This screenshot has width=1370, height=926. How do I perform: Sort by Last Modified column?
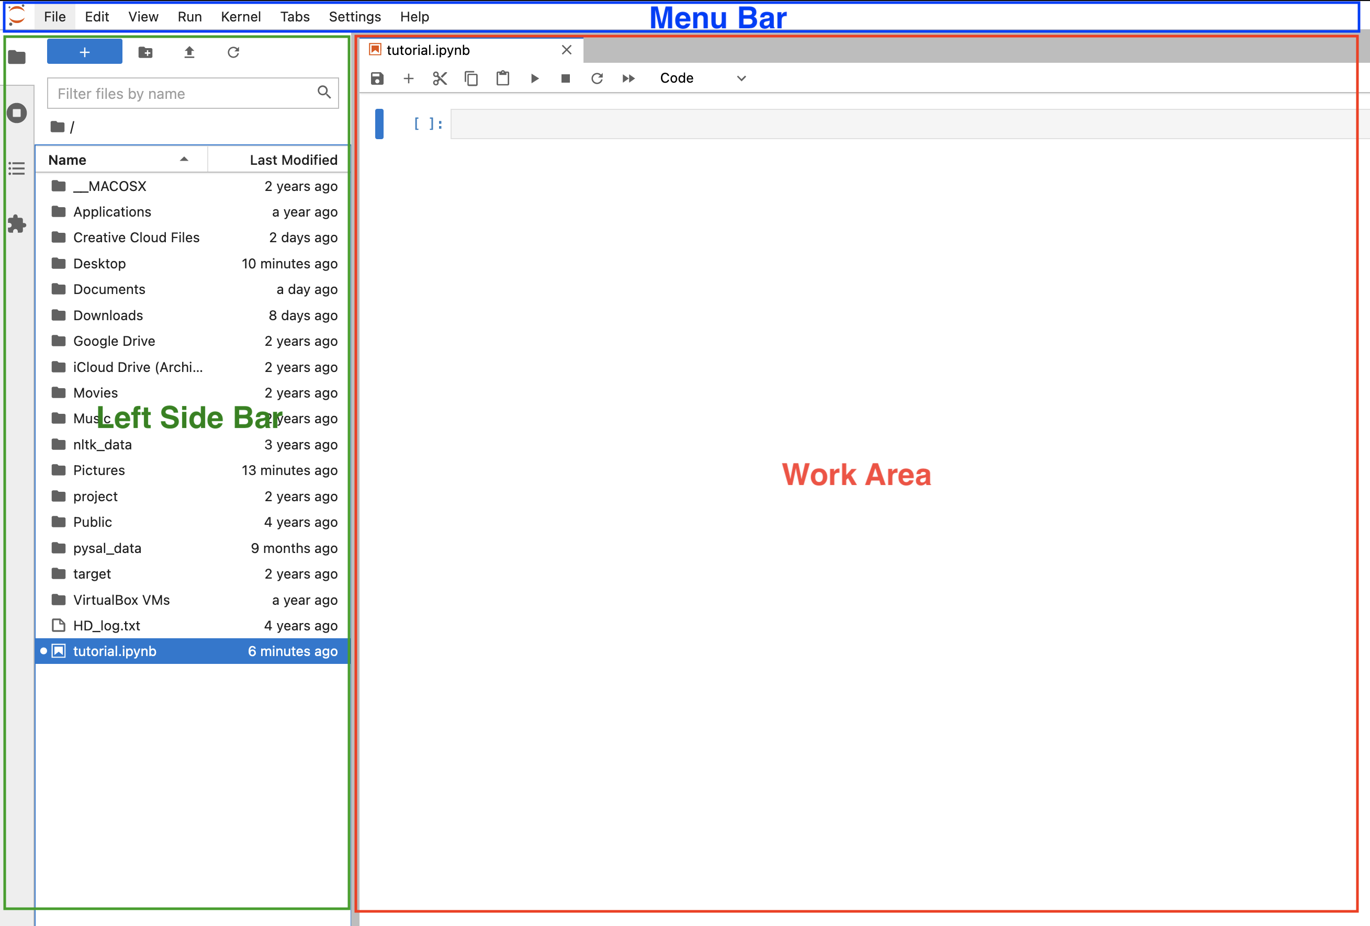293,160
